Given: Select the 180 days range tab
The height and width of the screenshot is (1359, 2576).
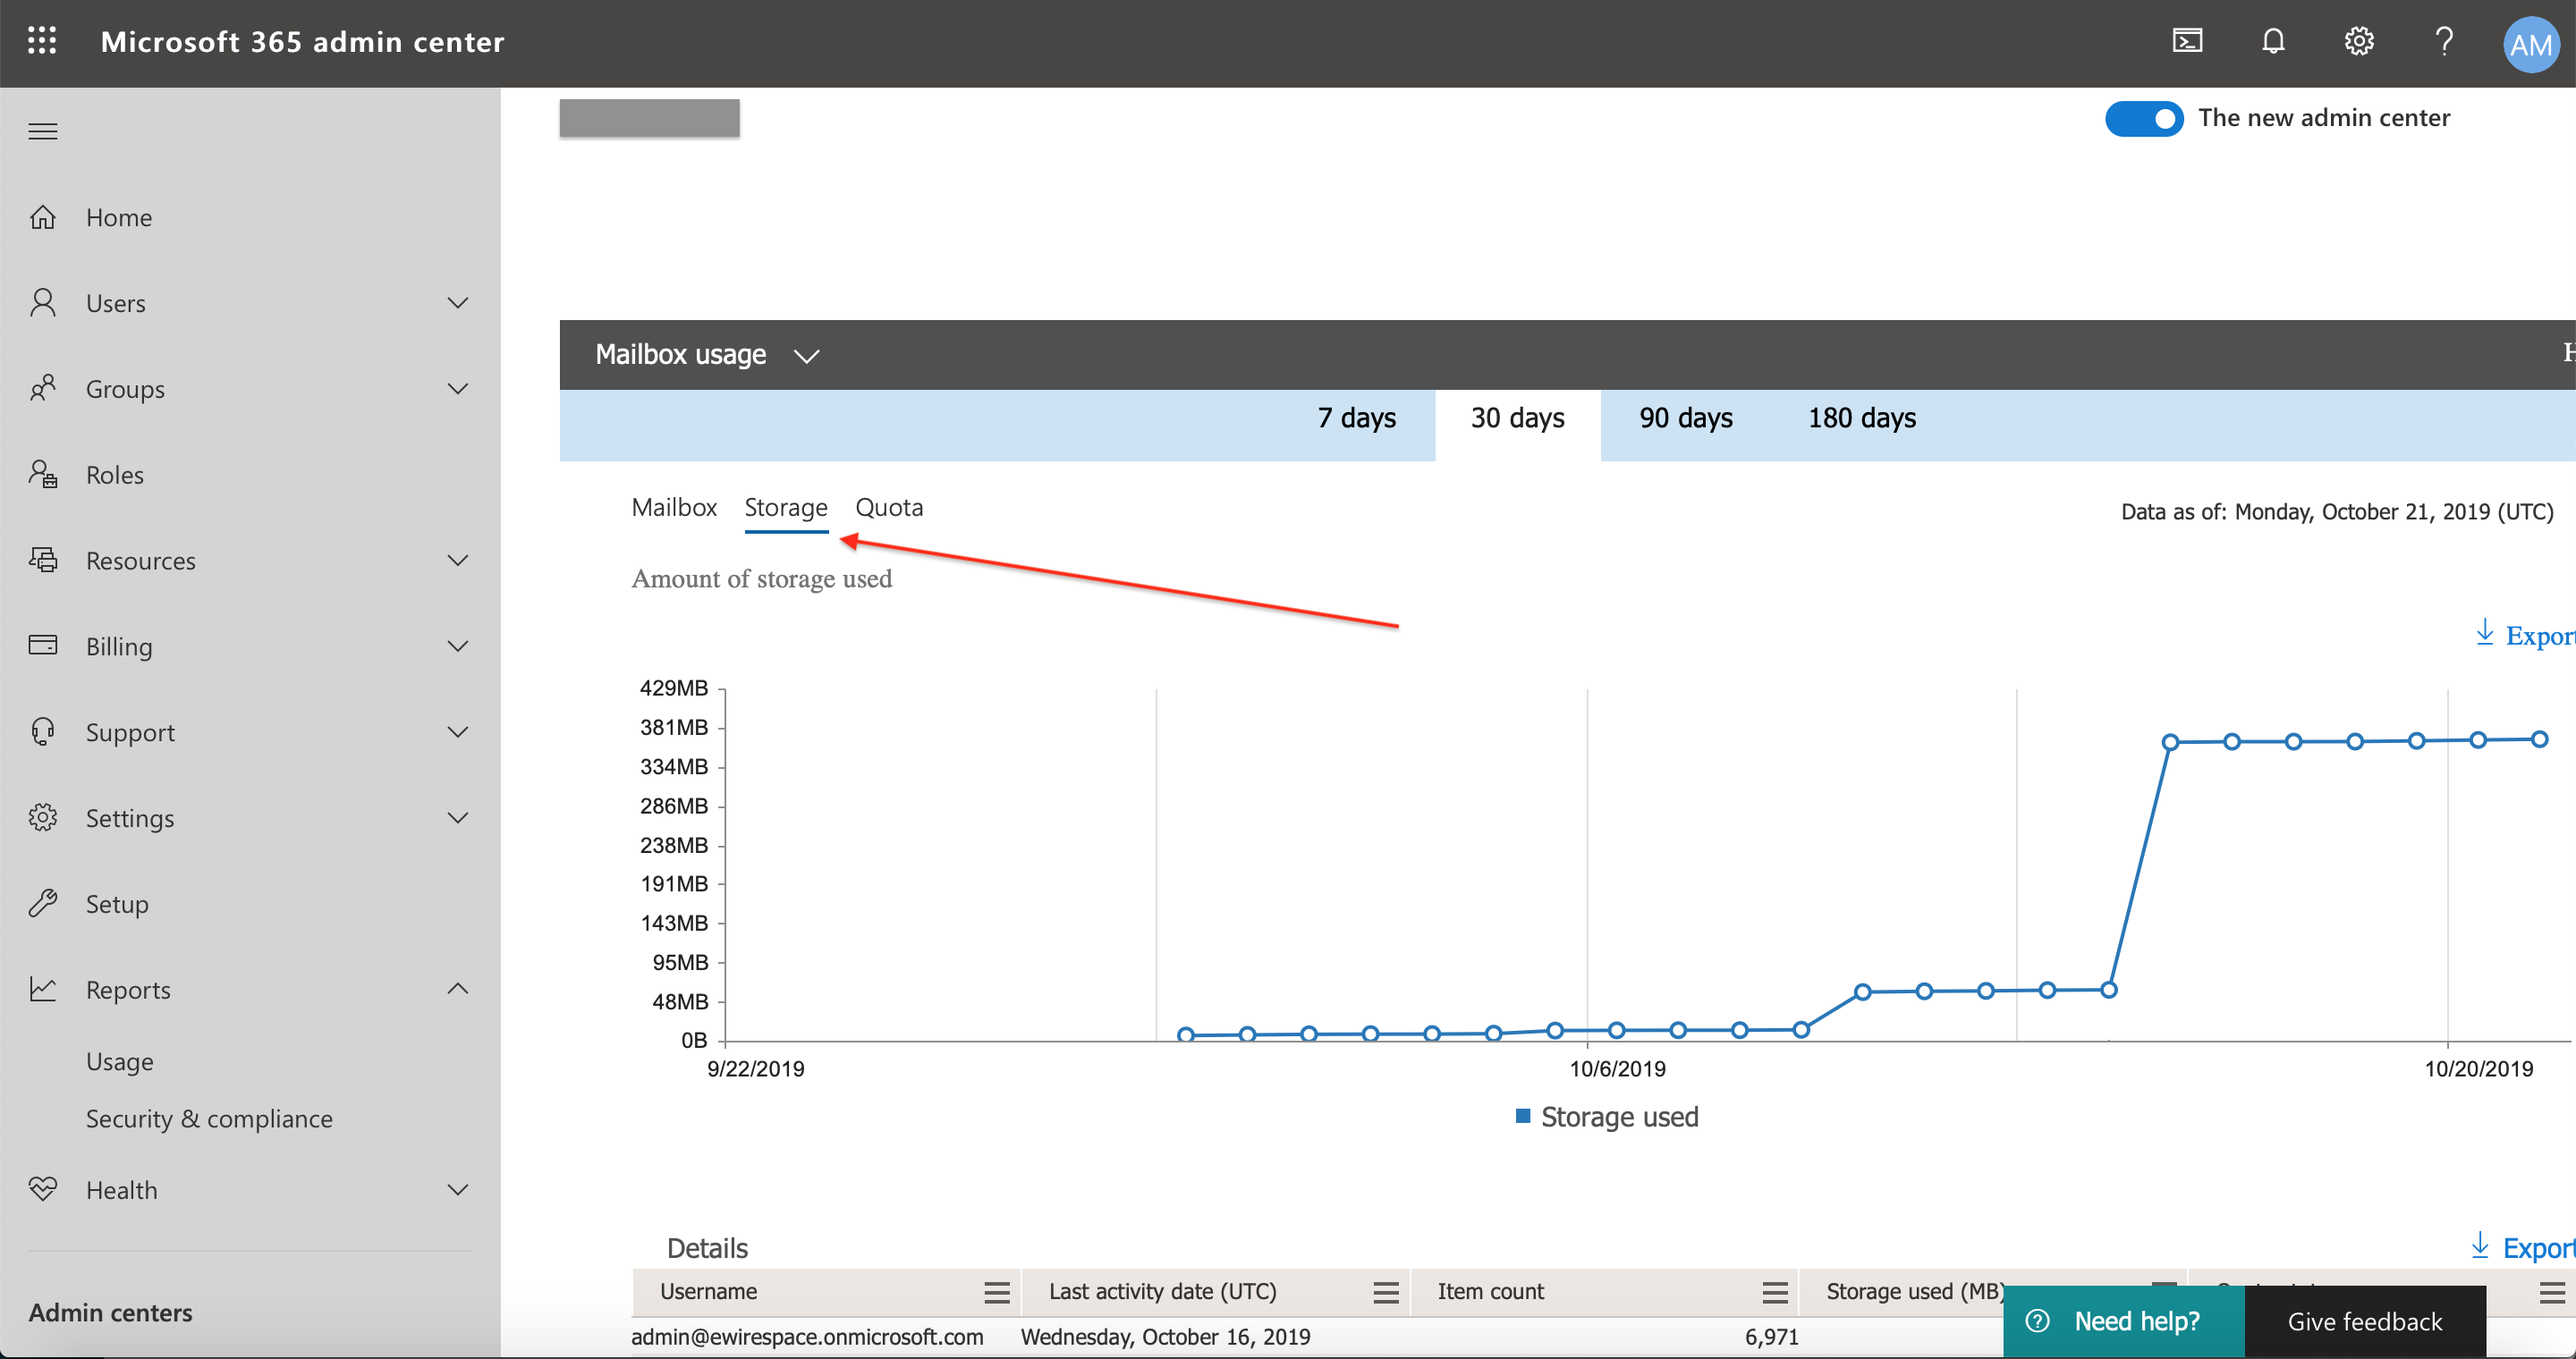Looking at the screenshot, I should pyautogui.click(x=1862, y=418).
